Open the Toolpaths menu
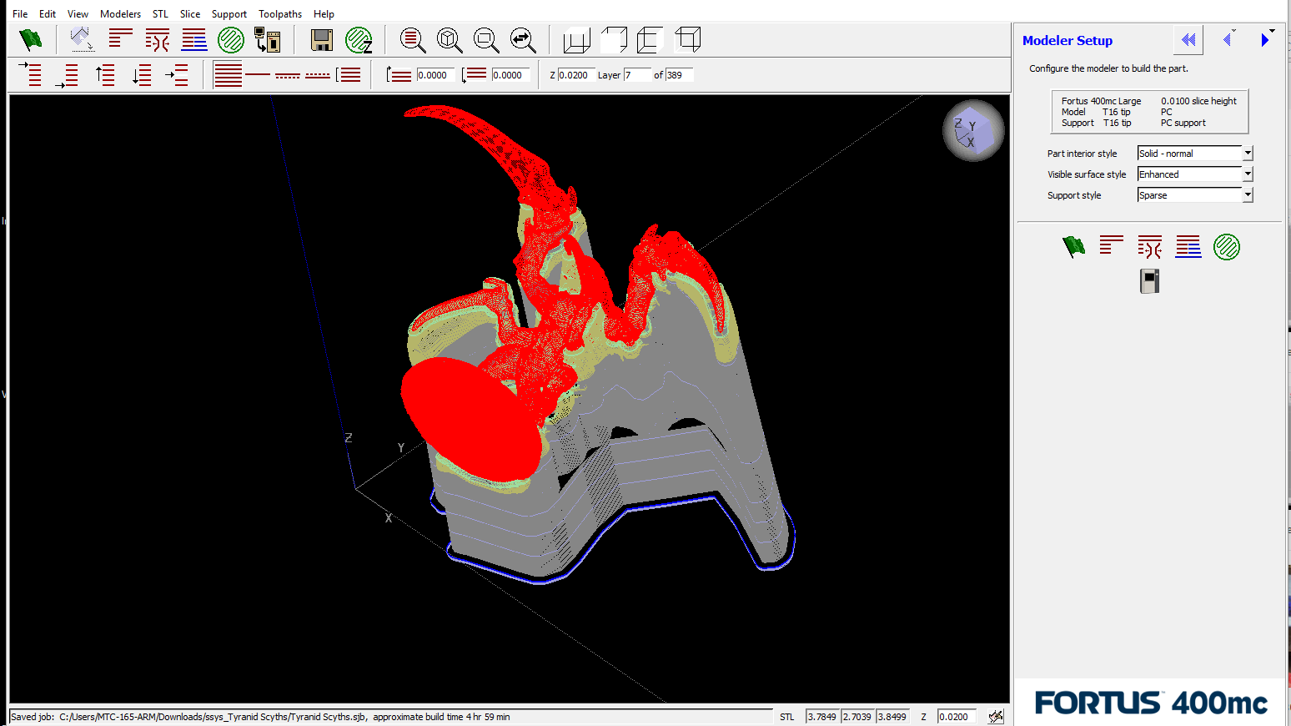 click(279, 14)
